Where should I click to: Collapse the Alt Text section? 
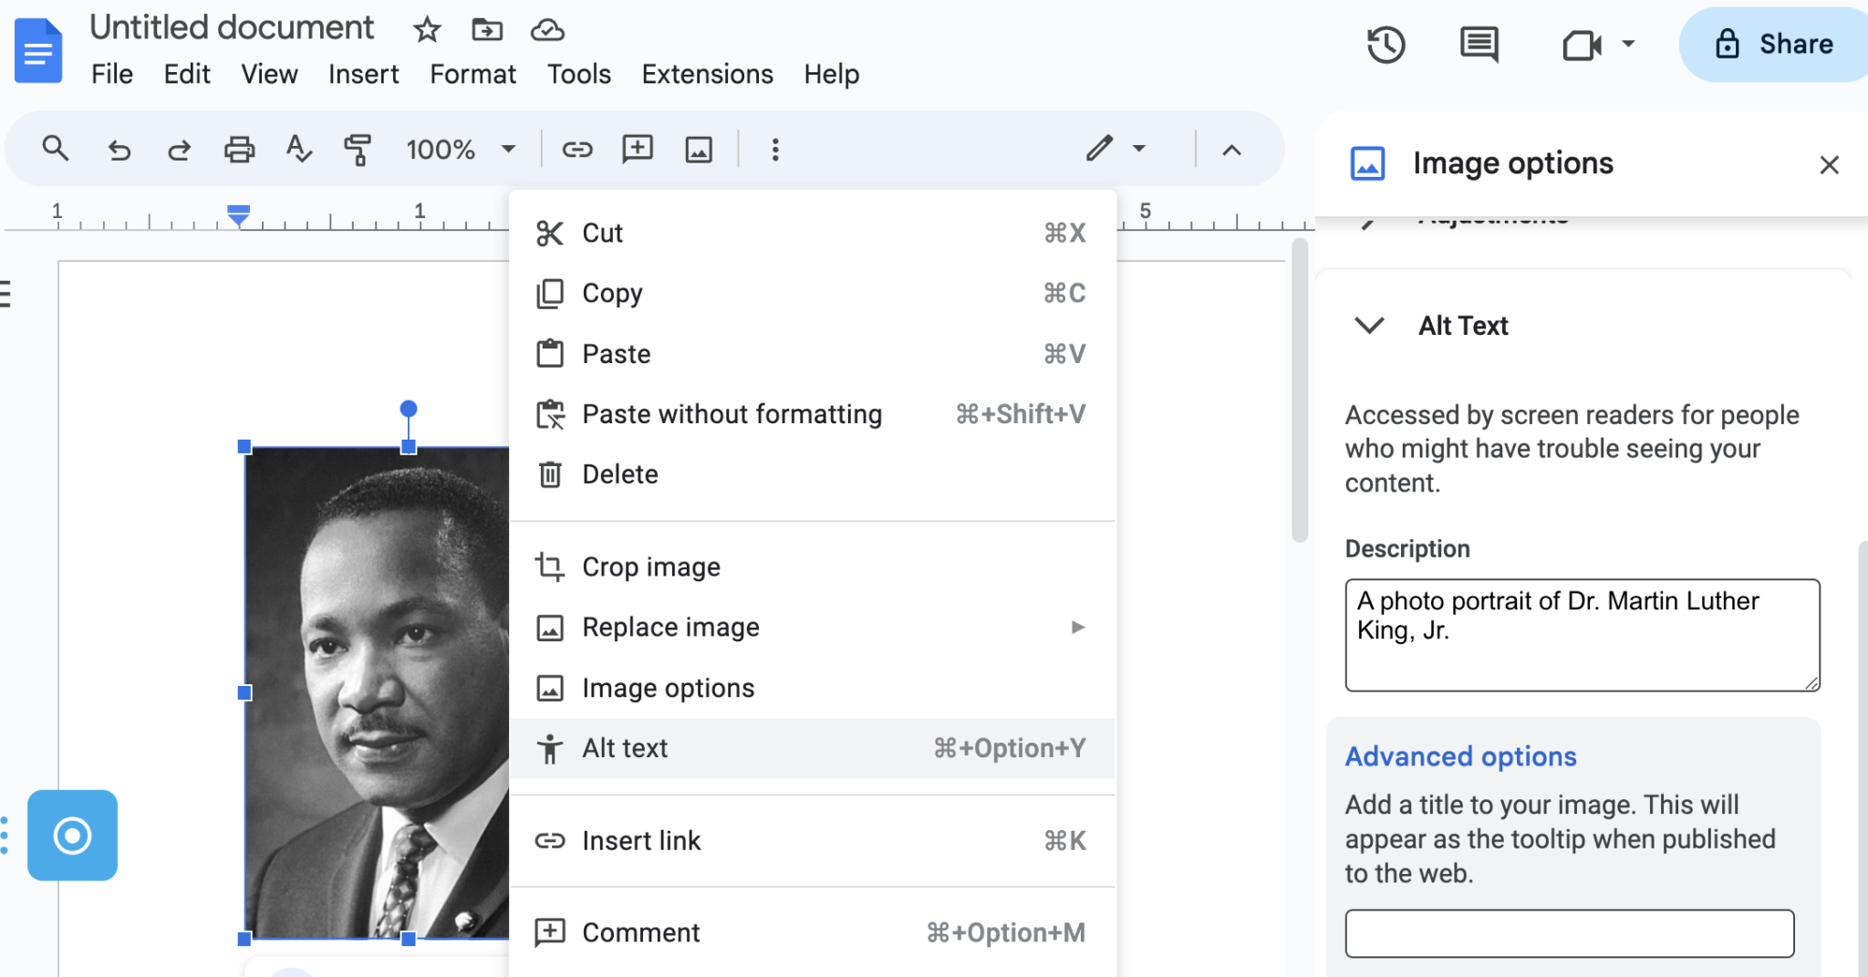tap(1369, 326)
